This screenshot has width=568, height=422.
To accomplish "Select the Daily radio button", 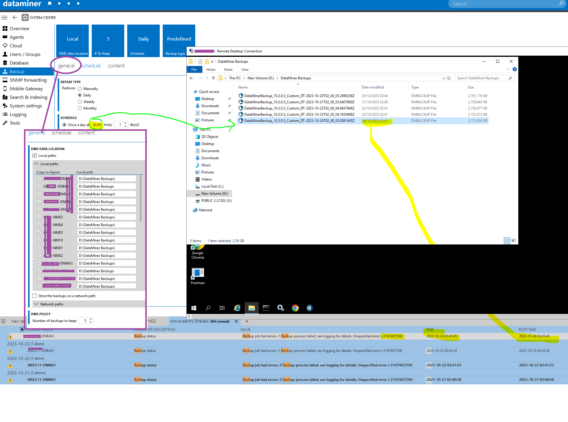I will pos(80,95).
